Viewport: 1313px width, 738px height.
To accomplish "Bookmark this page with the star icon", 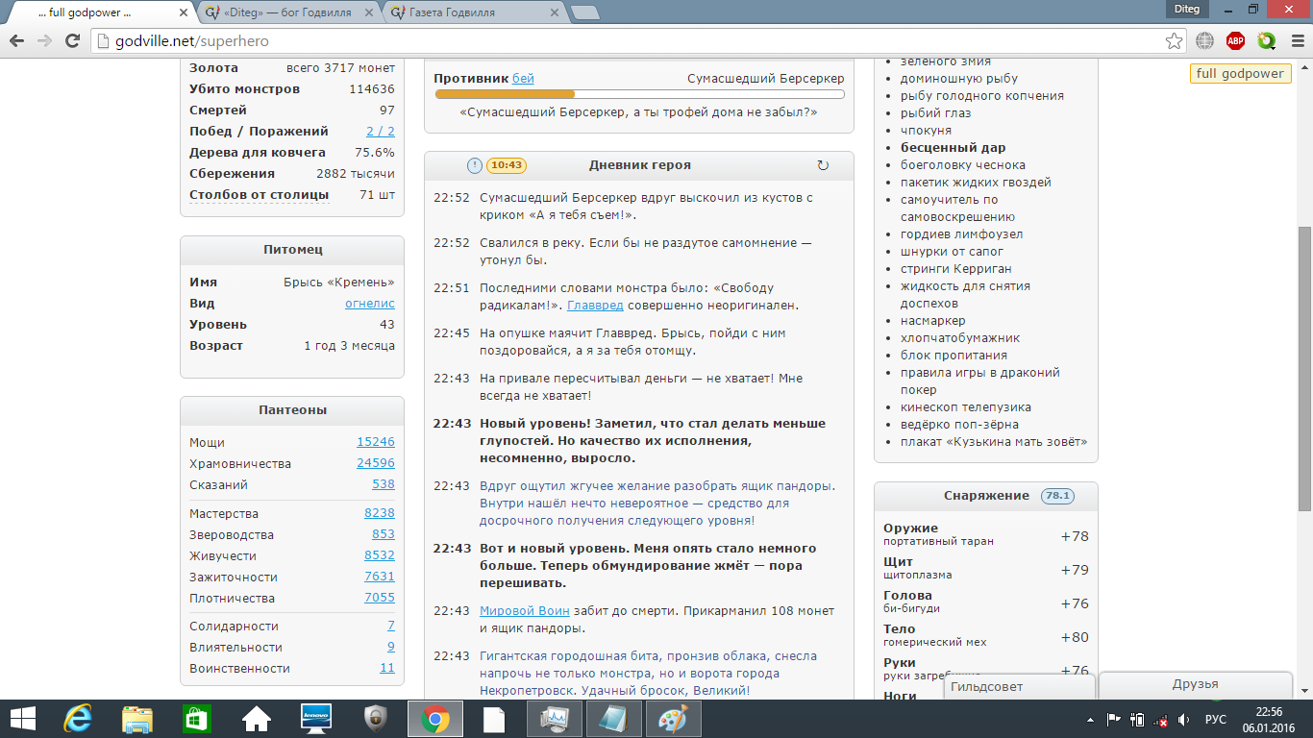I will [x=1174, y=41].
